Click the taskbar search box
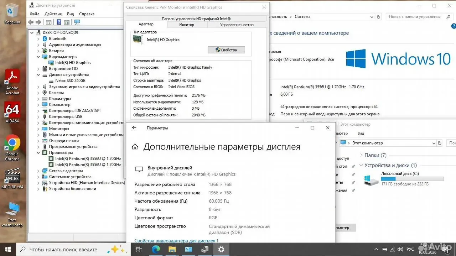 pyautogui.click(x=74, y=250)
